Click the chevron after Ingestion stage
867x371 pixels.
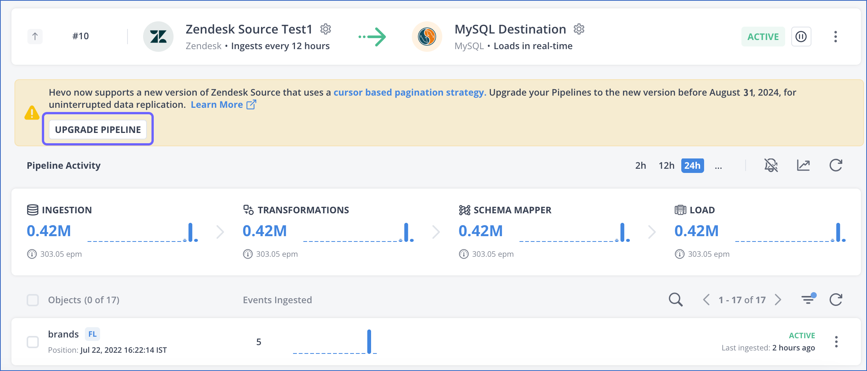(220, 232)
